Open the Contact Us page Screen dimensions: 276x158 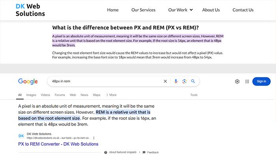tap(243, 10)
